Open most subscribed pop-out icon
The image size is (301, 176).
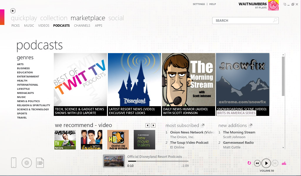[203, 126]
